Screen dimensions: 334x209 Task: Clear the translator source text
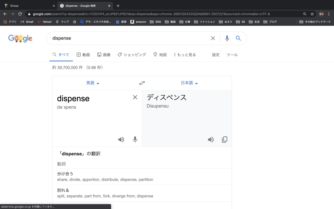point(135,97)
